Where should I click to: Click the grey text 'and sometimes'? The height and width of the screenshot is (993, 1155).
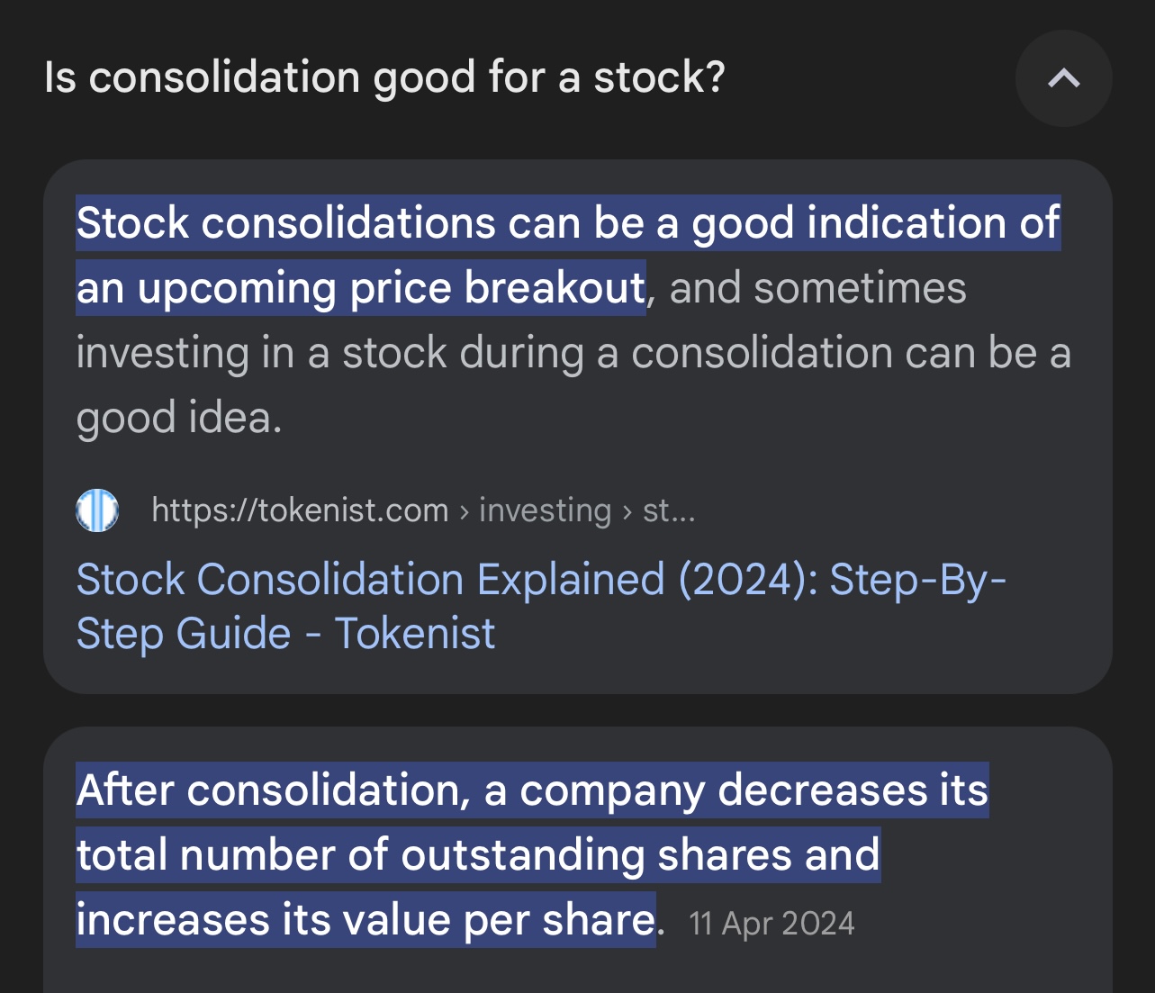[x=817, y=288]
